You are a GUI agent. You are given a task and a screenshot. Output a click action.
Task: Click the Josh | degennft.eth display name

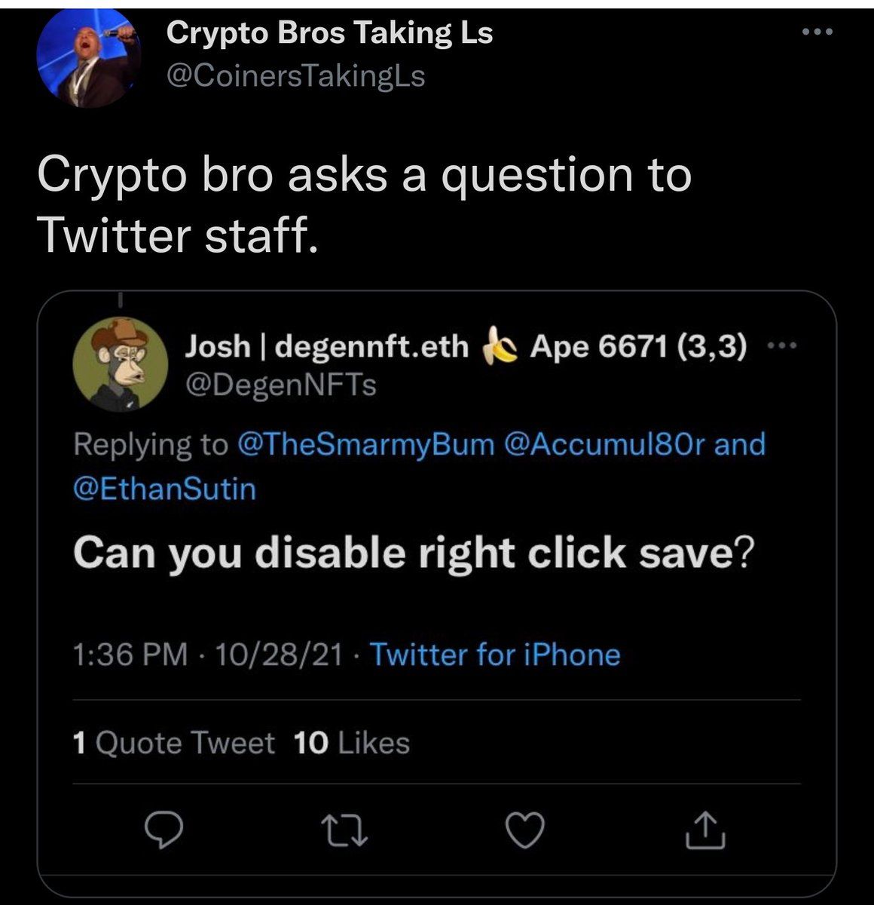point(327,346)
